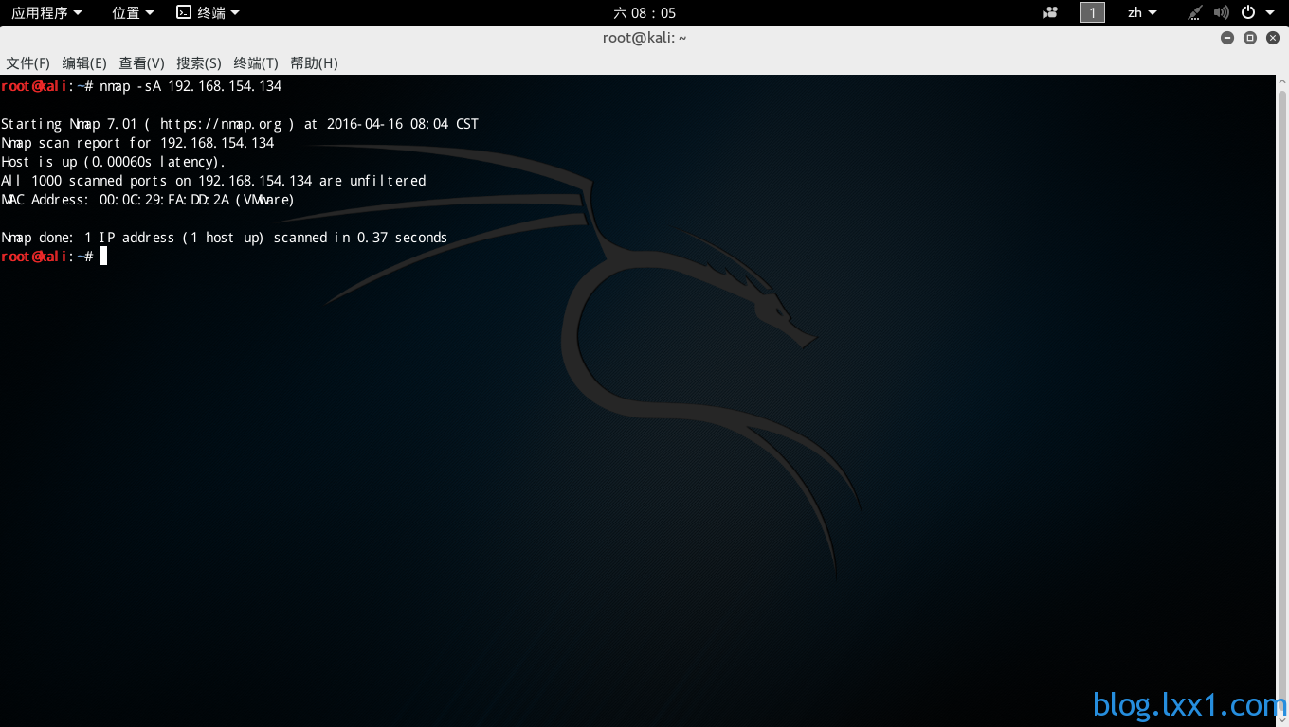Maximize the root@kali terminal window
Viewport: 1289px width, 727px height.
(x=1250, y=38)
